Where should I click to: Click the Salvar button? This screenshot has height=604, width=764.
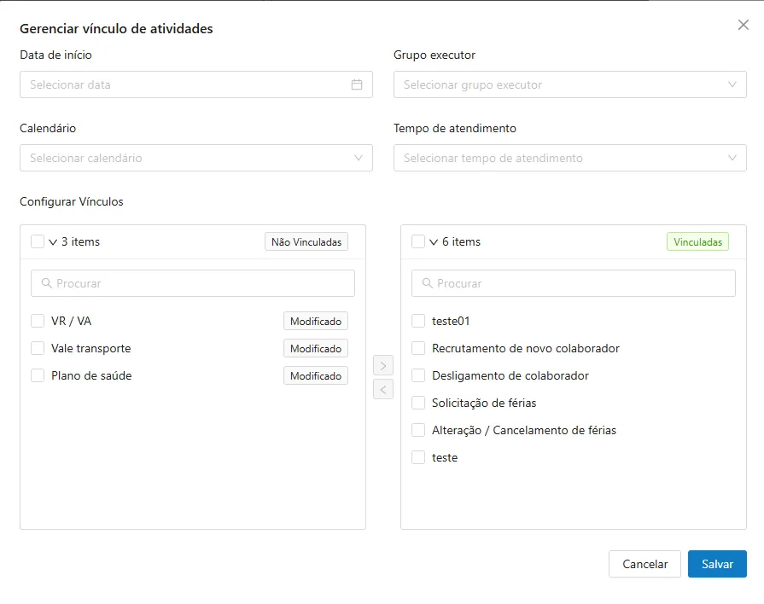tap(717, 564)
